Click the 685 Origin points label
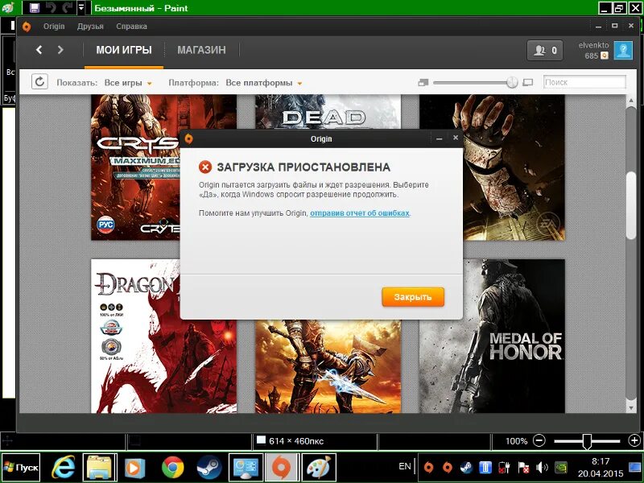The height and width of the screenshot is (483, 644). pos(592,56)
